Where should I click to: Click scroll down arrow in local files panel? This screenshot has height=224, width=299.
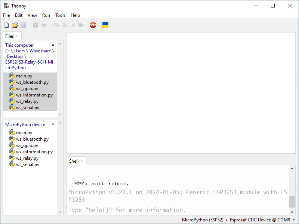[60, 114]
